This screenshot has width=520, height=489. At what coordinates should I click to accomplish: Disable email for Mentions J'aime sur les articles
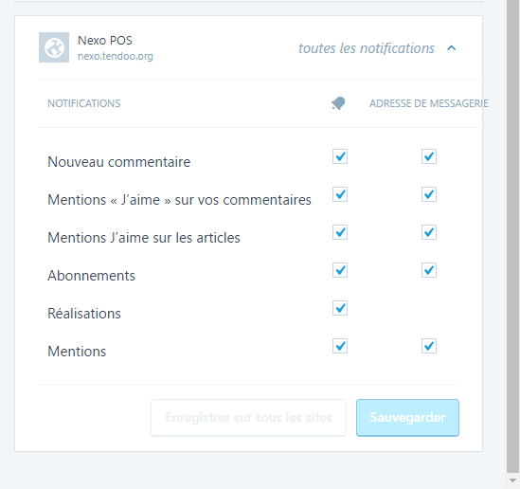(429, 232)
